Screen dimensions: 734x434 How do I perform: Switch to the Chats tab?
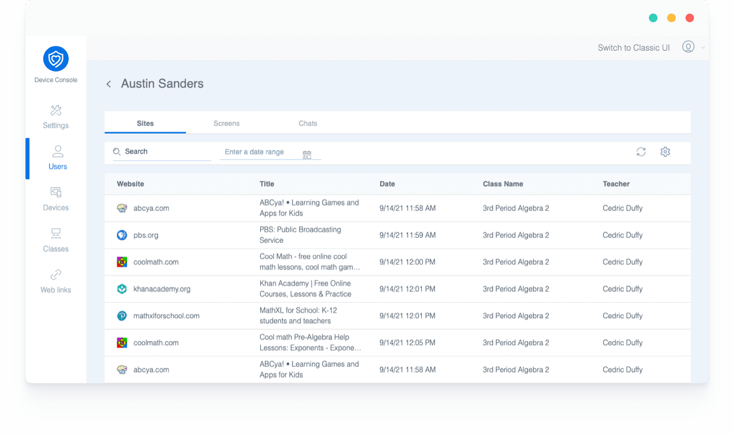point(308,124)
